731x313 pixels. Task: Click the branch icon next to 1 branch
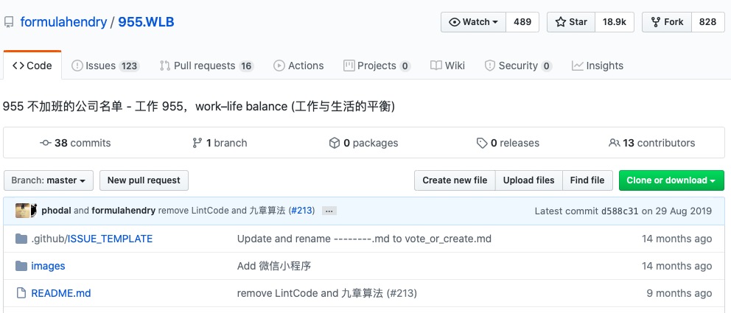pyautogui.click(x=197, y=143)
